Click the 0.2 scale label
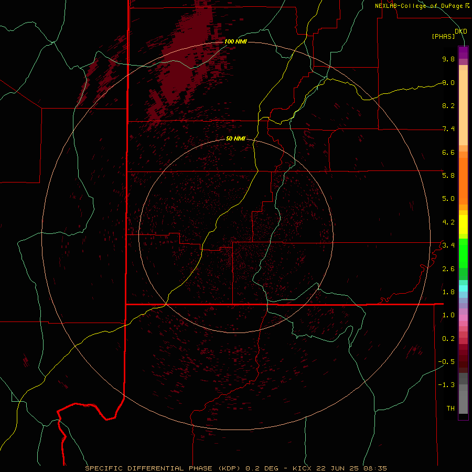The image size is (472, 472). point(448,339)
